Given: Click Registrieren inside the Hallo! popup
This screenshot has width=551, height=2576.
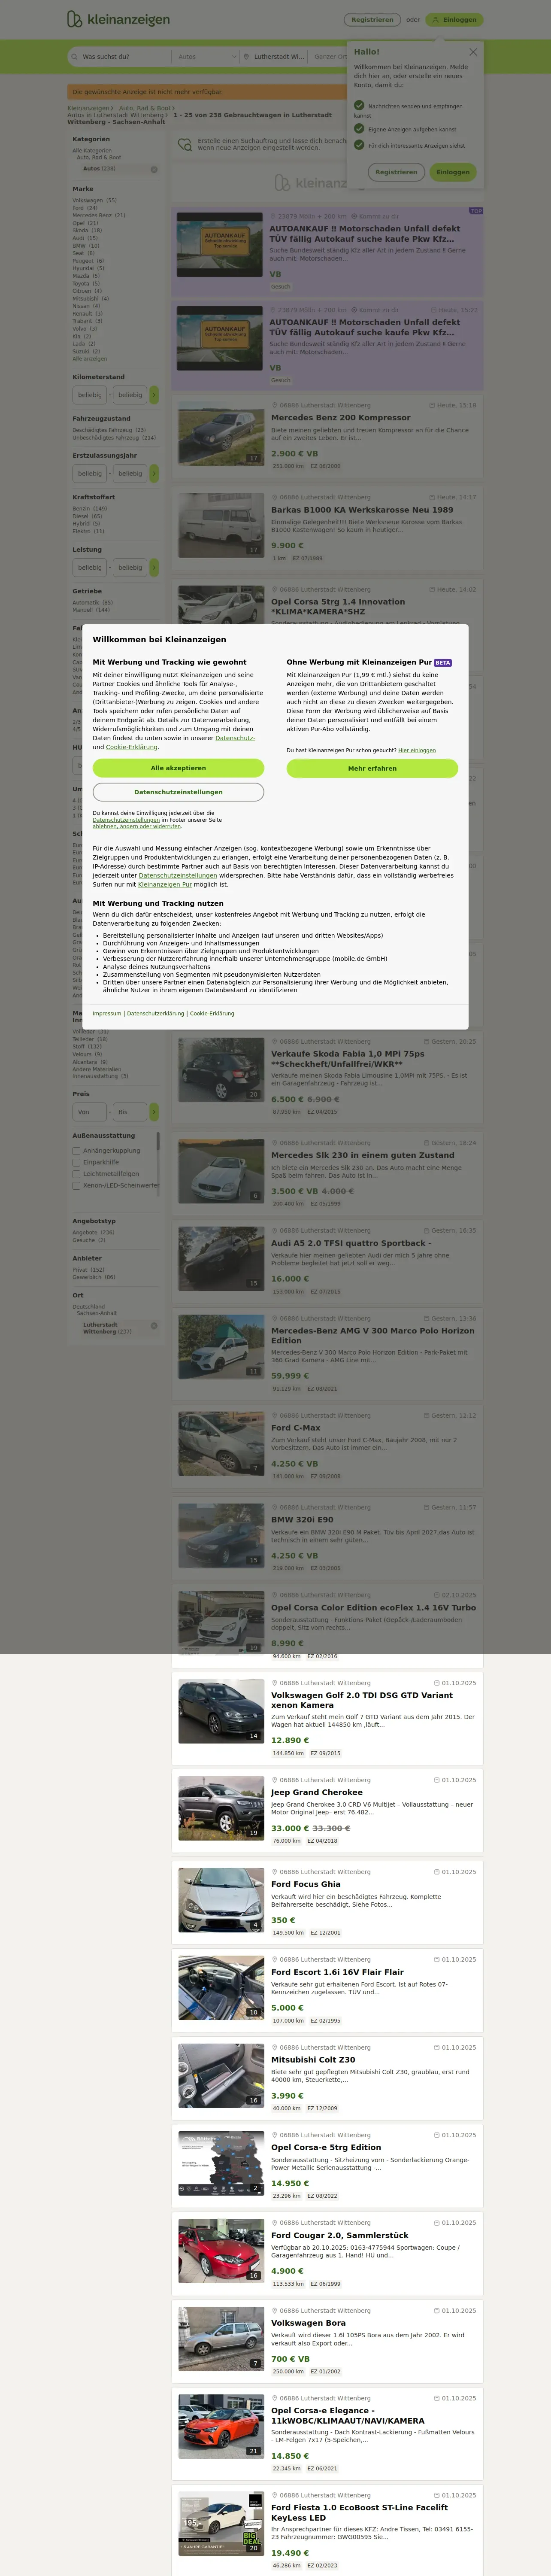Looking at the screenshot, I should [396, 172].
